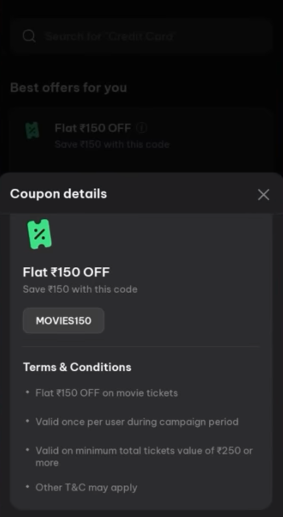Tap Other T&C may apply line
This screenshot has width=283, height=517.
pyautogui.click(x=86, y=488)
